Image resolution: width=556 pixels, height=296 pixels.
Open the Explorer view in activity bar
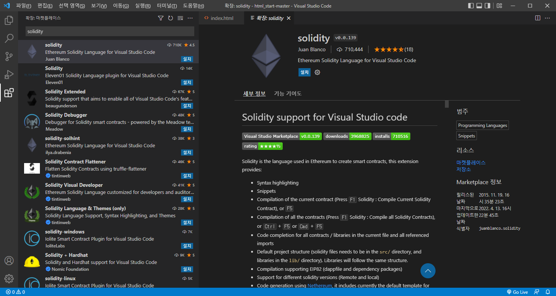(x=9, y=20)
